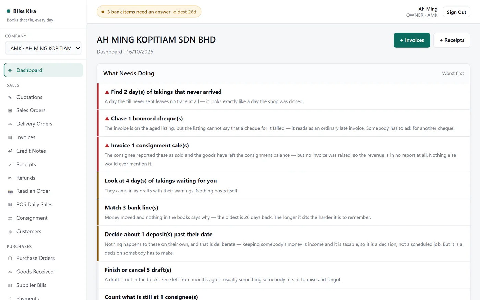Open the AMK company dropdown

coord(43,48)
